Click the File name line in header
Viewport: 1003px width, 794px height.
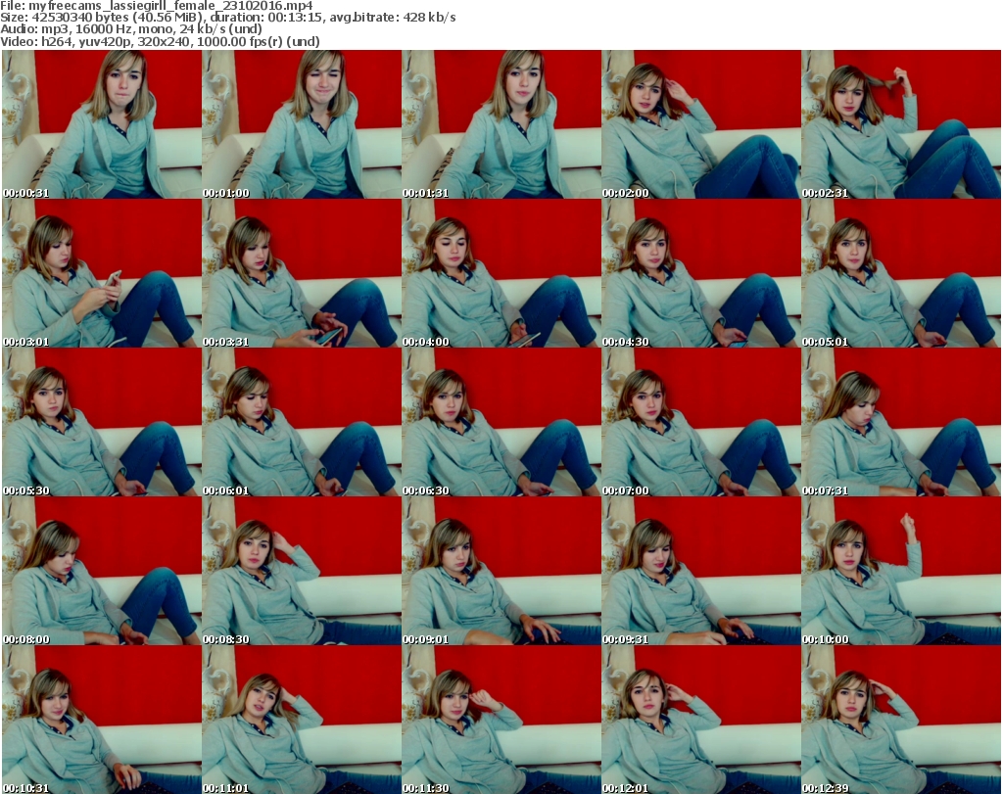[x=157, y=6]
